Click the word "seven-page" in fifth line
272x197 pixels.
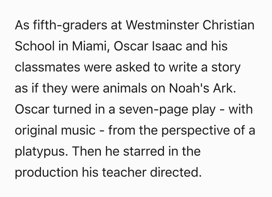[x=153, y=109]
